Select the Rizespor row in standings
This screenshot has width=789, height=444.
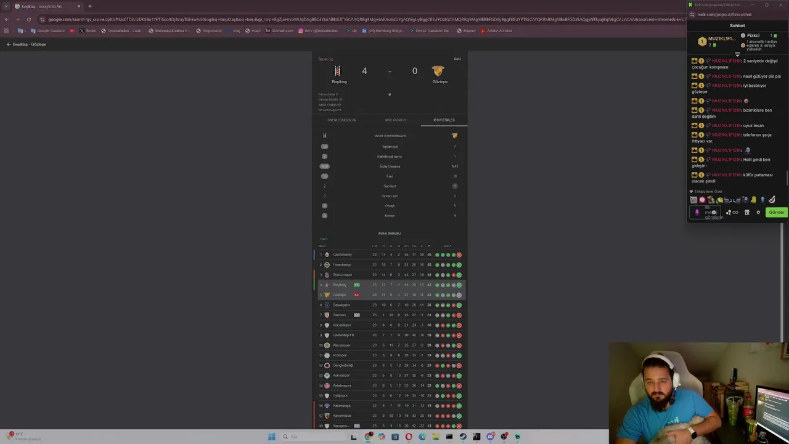[x=390, y=355]
